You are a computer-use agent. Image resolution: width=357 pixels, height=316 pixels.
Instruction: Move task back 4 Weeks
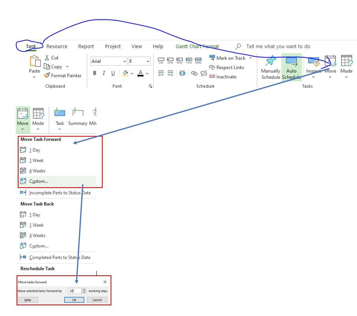coord(57,235)
